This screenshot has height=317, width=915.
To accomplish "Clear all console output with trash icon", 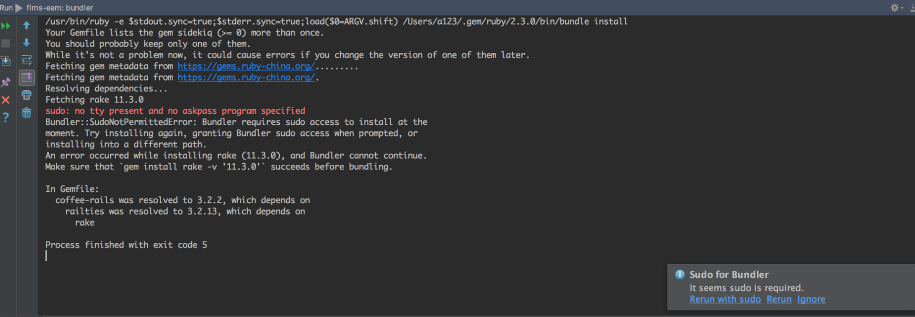I will coord(27,113).
